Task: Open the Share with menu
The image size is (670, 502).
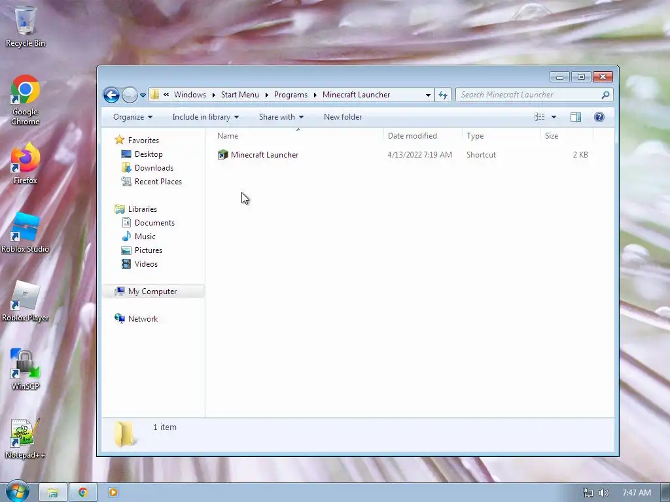Action: (281, 117)
